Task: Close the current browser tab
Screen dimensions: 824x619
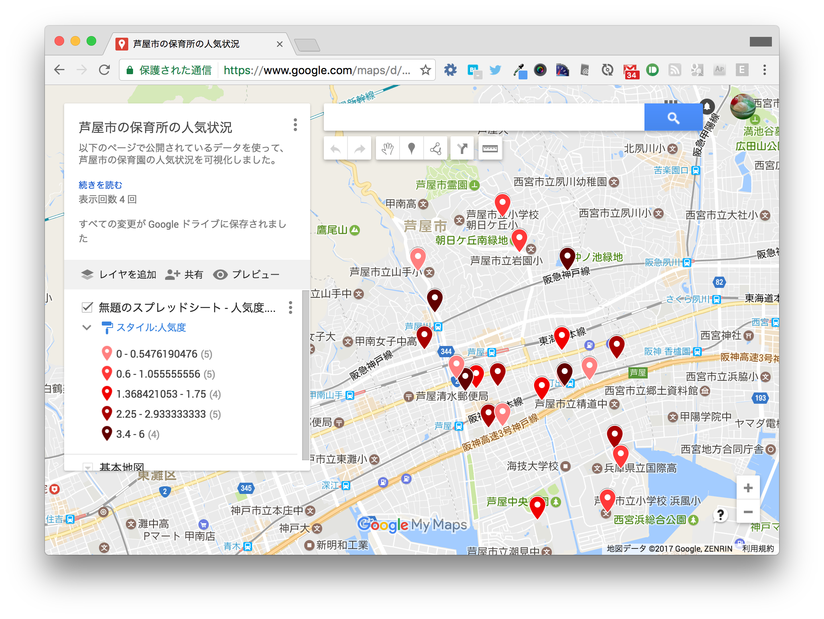Action: pyautogui.click(x=280, y=44)
